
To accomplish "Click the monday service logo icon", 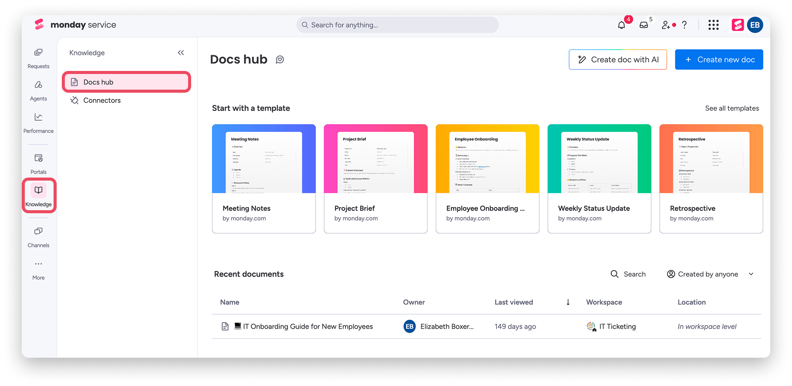I will [39, 25].
